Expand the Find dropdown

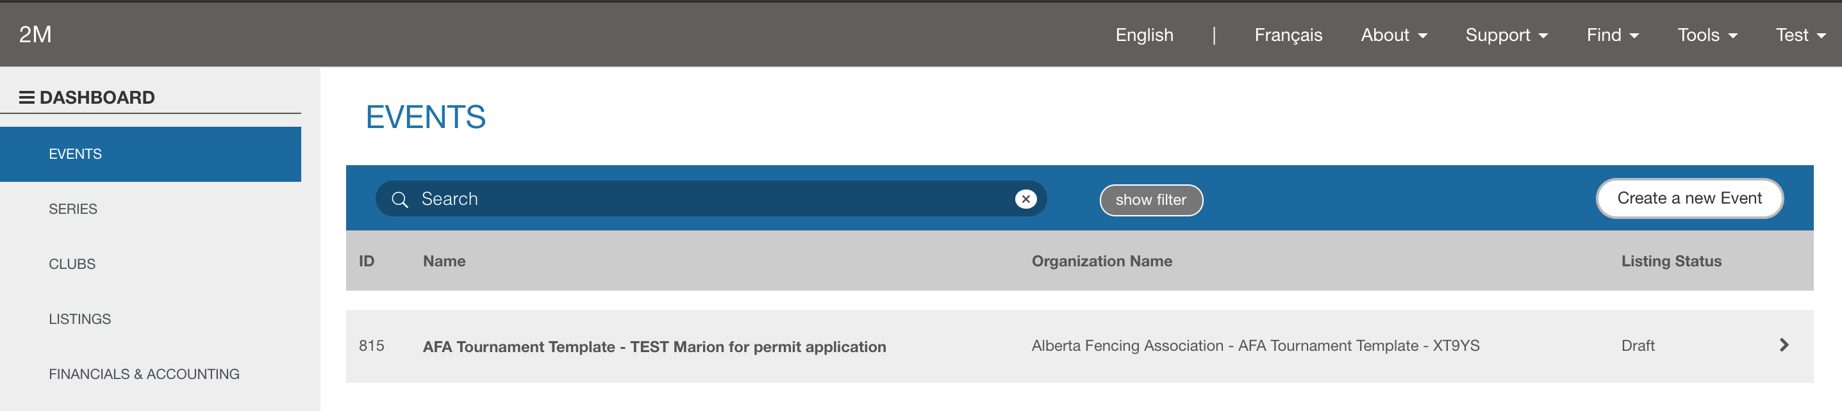1612,35
